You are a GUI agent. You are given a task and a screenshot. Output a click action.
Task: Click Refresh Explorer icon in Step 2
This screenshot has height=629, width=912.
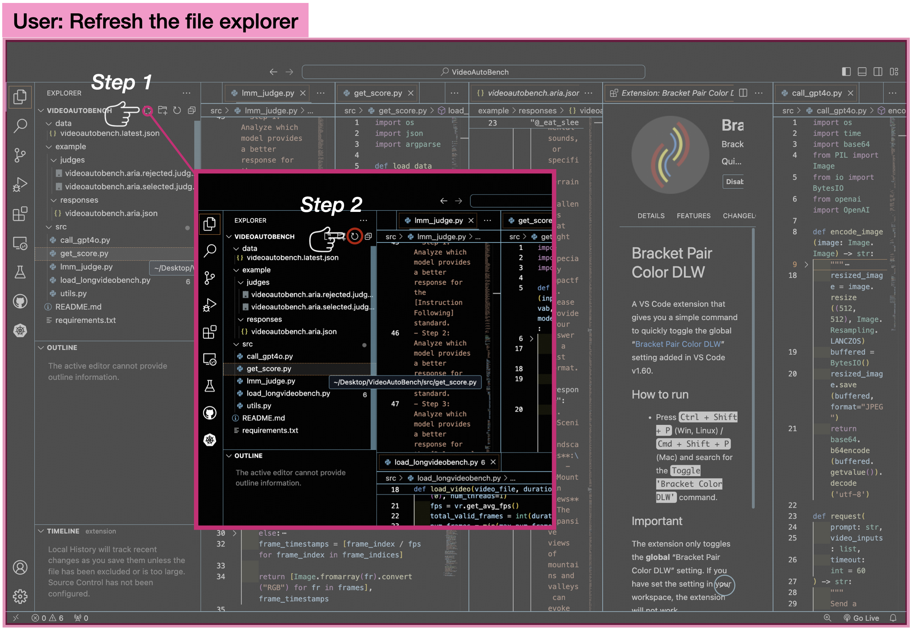click(355, 237)
